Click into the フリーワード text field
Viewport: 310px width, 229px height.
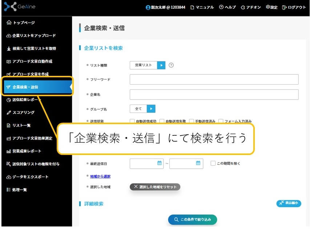pyautogui.click(x=214, y=79)
